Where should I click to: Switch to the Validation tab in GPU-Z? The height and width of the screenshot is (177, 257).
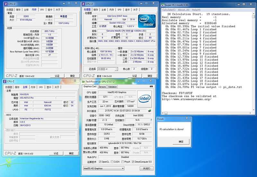tap(112, 87)
